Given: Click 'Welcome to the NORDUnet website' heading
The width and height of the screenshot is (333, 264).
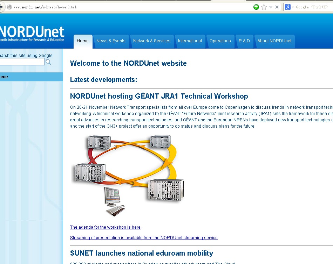Looking at the screenshot, I should coord(129,63).
